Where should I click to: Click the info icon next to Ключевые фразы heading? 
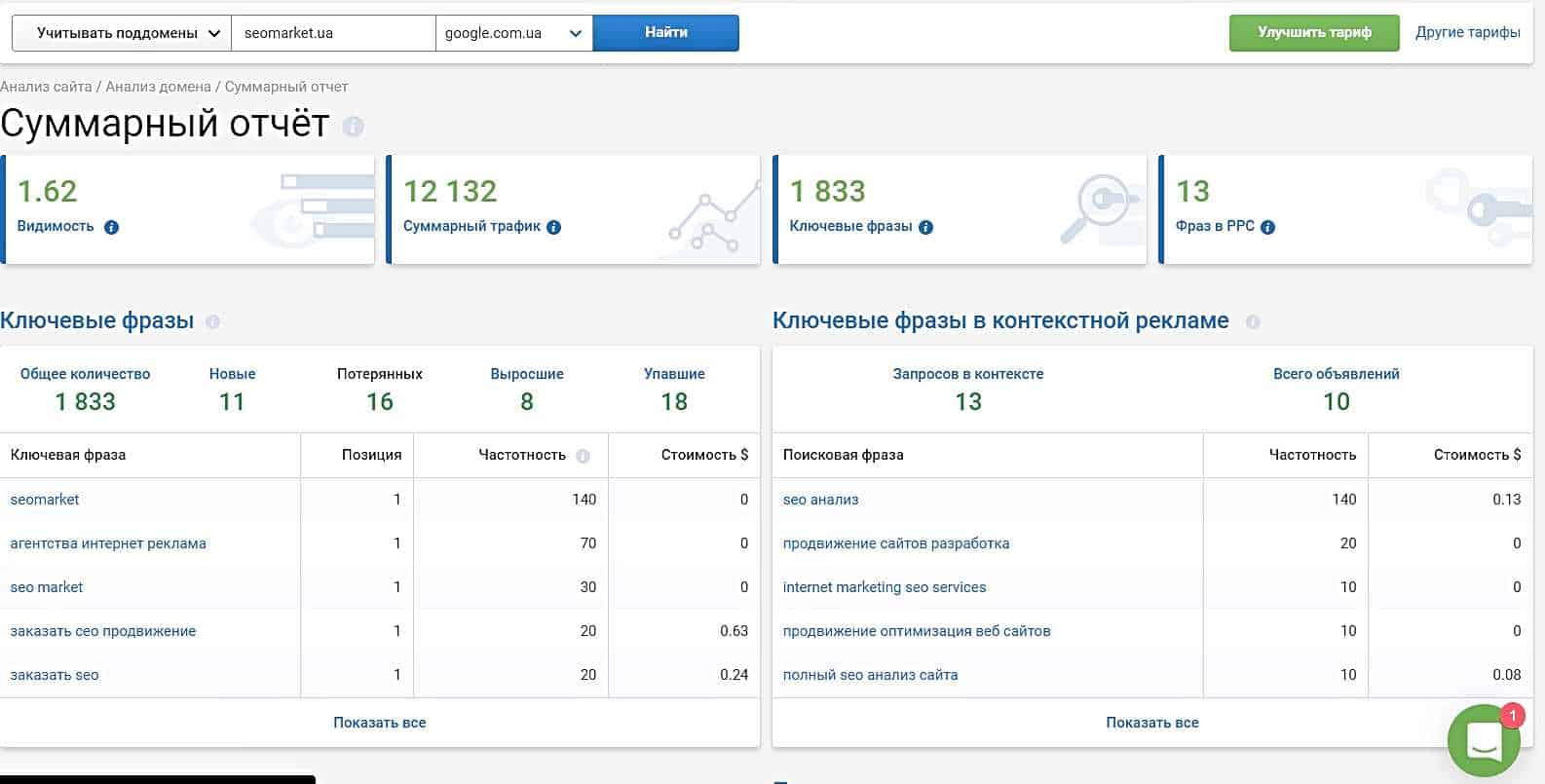pyautogui.click(x=212, y=321)
